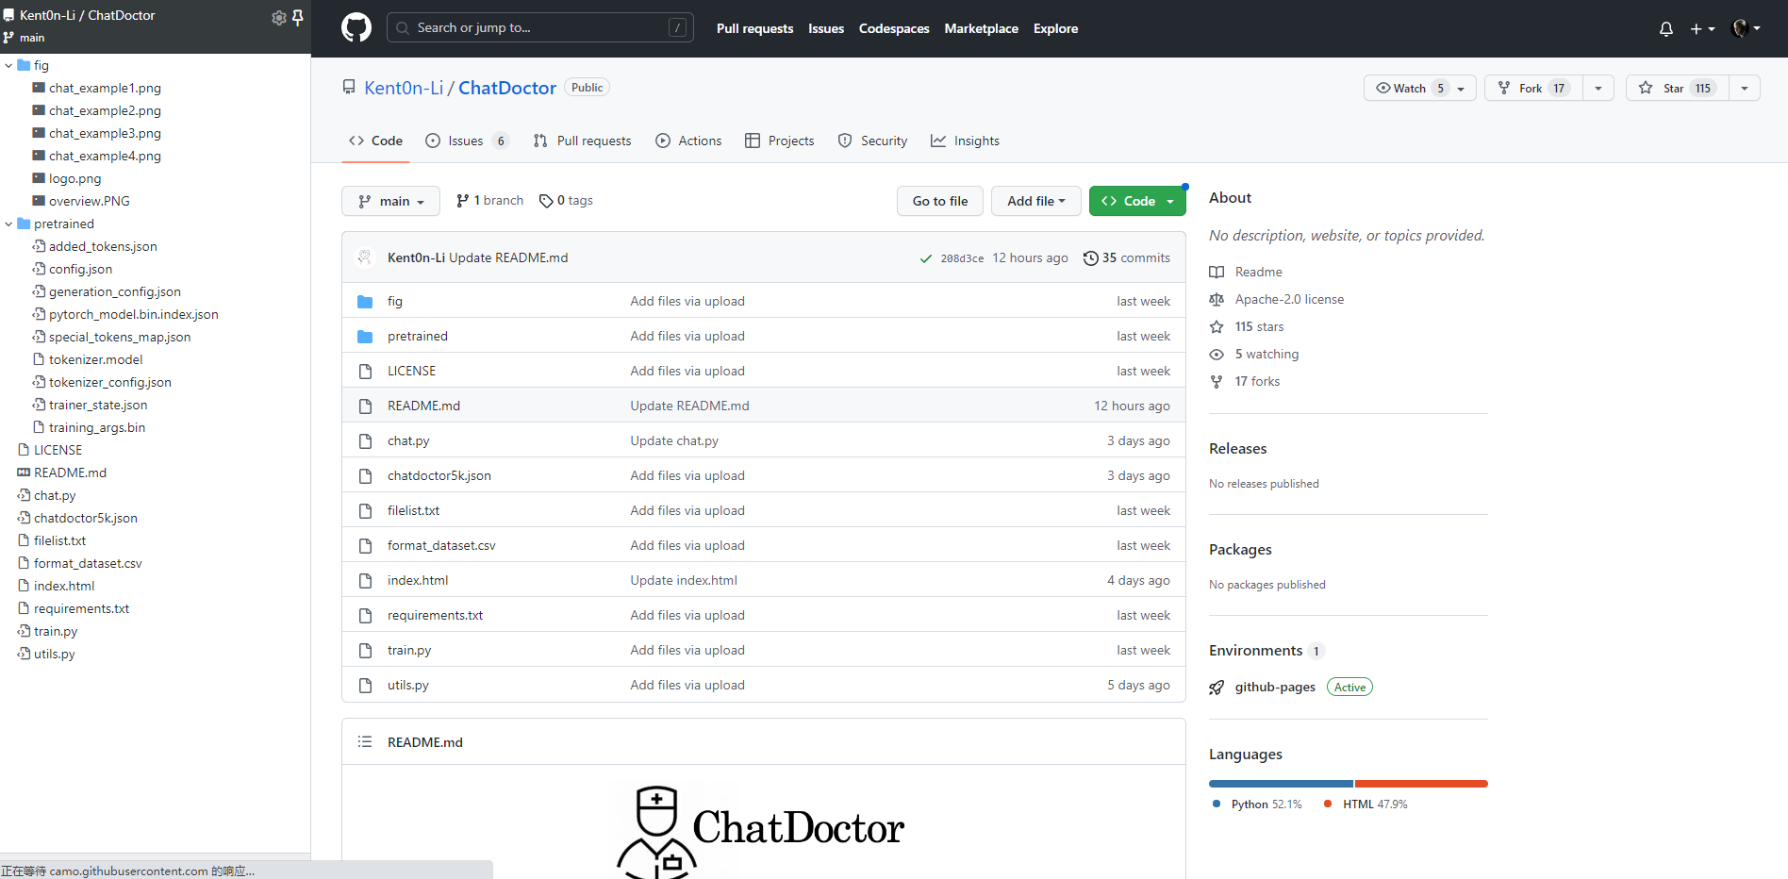Open the fig folder in file list
The height and width of the screenshot is (879, 1788).
click(395, 301)
